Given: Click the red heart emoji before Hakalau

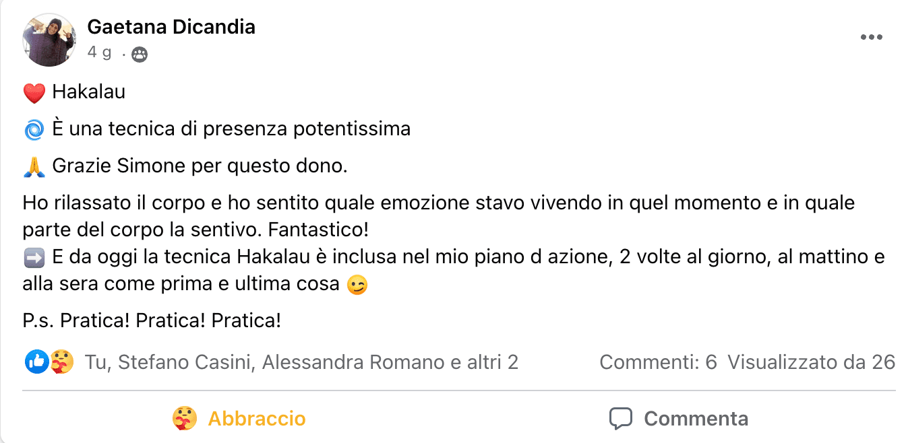Looking at the screenshot, I should click(x=34, y=93).
